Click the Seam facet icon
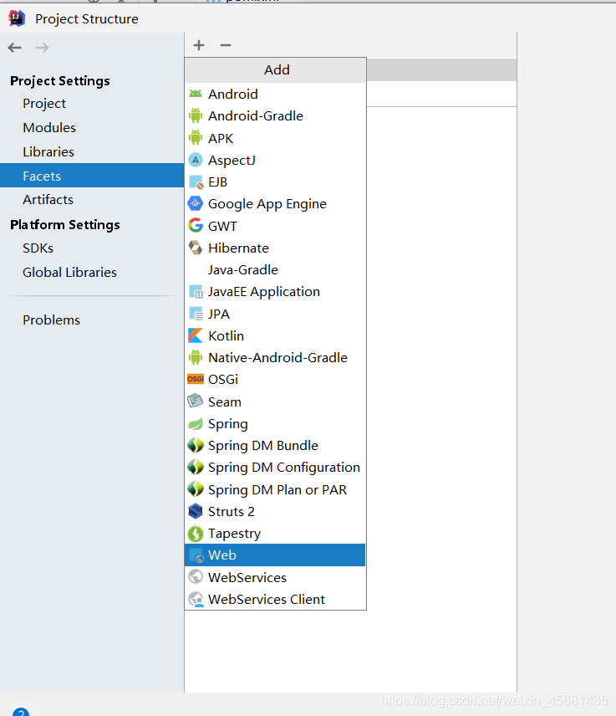Screen dimensions: 616x716 pyautogui.click(x=196, y=401)
